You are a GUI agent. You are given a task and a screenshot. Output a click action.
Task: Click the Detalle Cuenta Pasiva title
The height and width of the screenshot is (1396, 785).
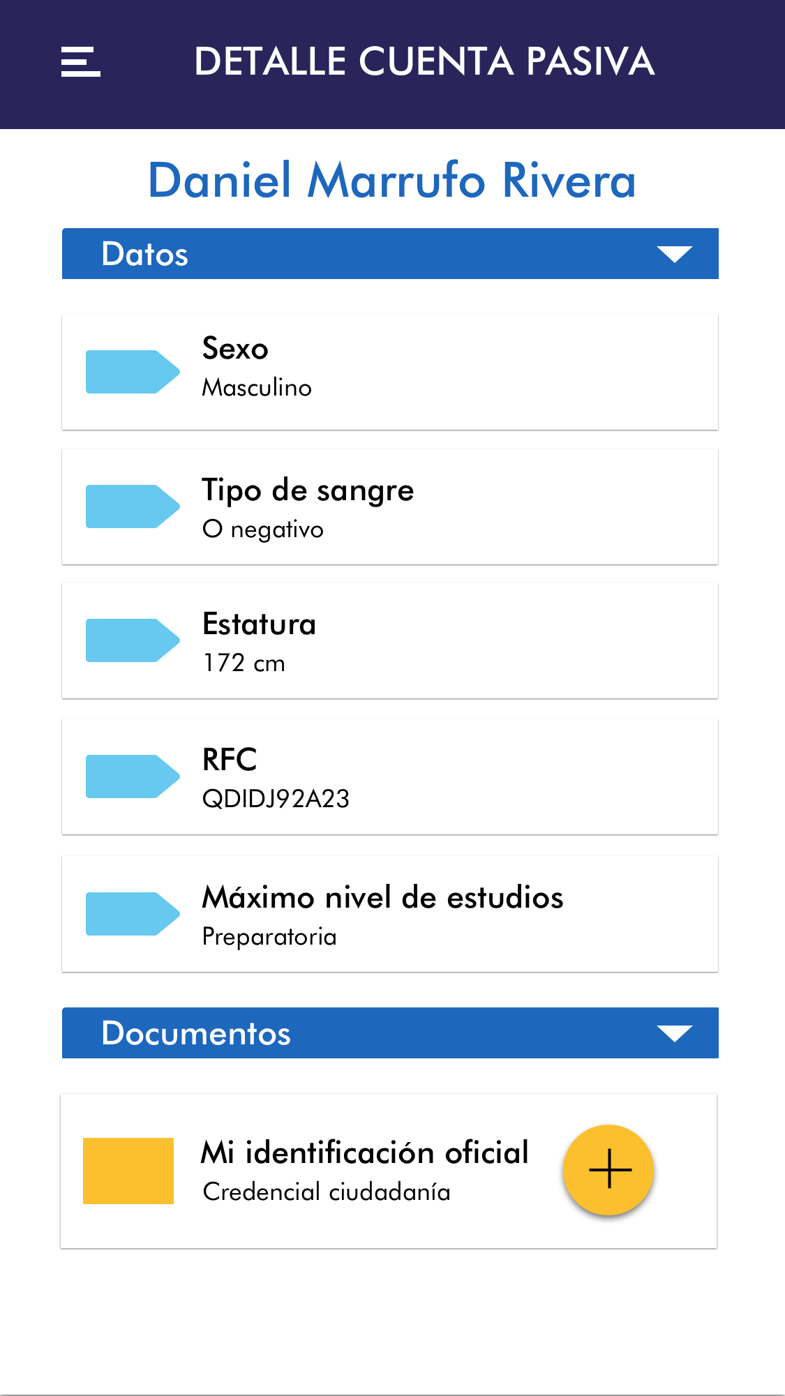pyautogui.click(x=424, y=61)
